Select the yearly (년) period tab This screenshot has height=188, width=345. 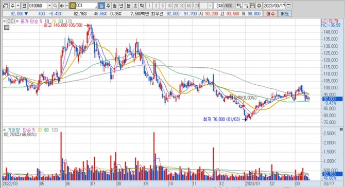pyautogui.click(x=121, y=6)
